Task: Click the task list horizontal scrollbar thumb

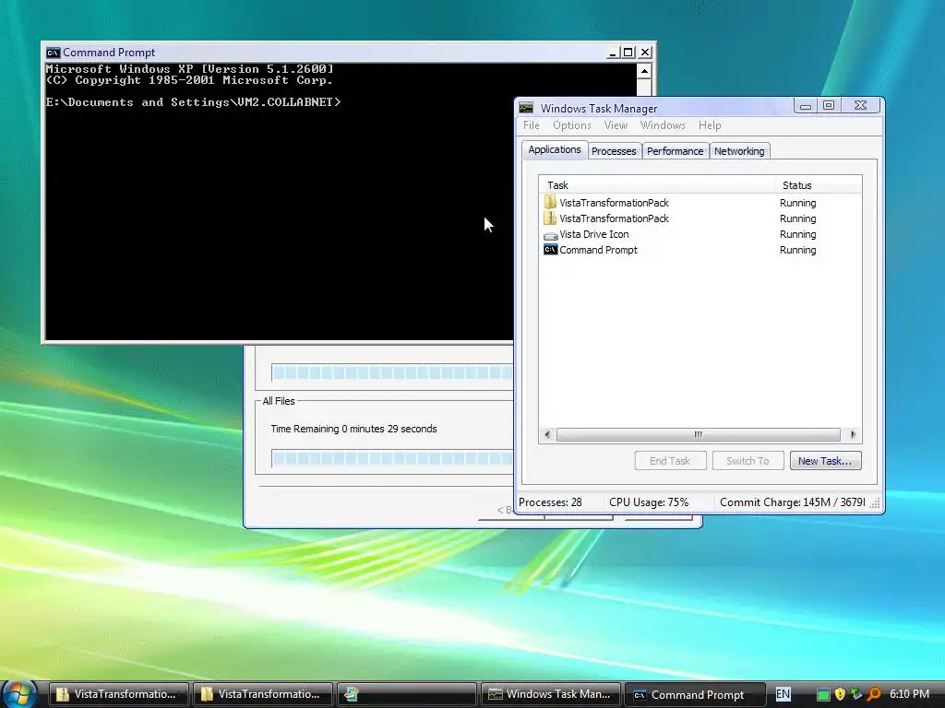Action: point(698,434)
